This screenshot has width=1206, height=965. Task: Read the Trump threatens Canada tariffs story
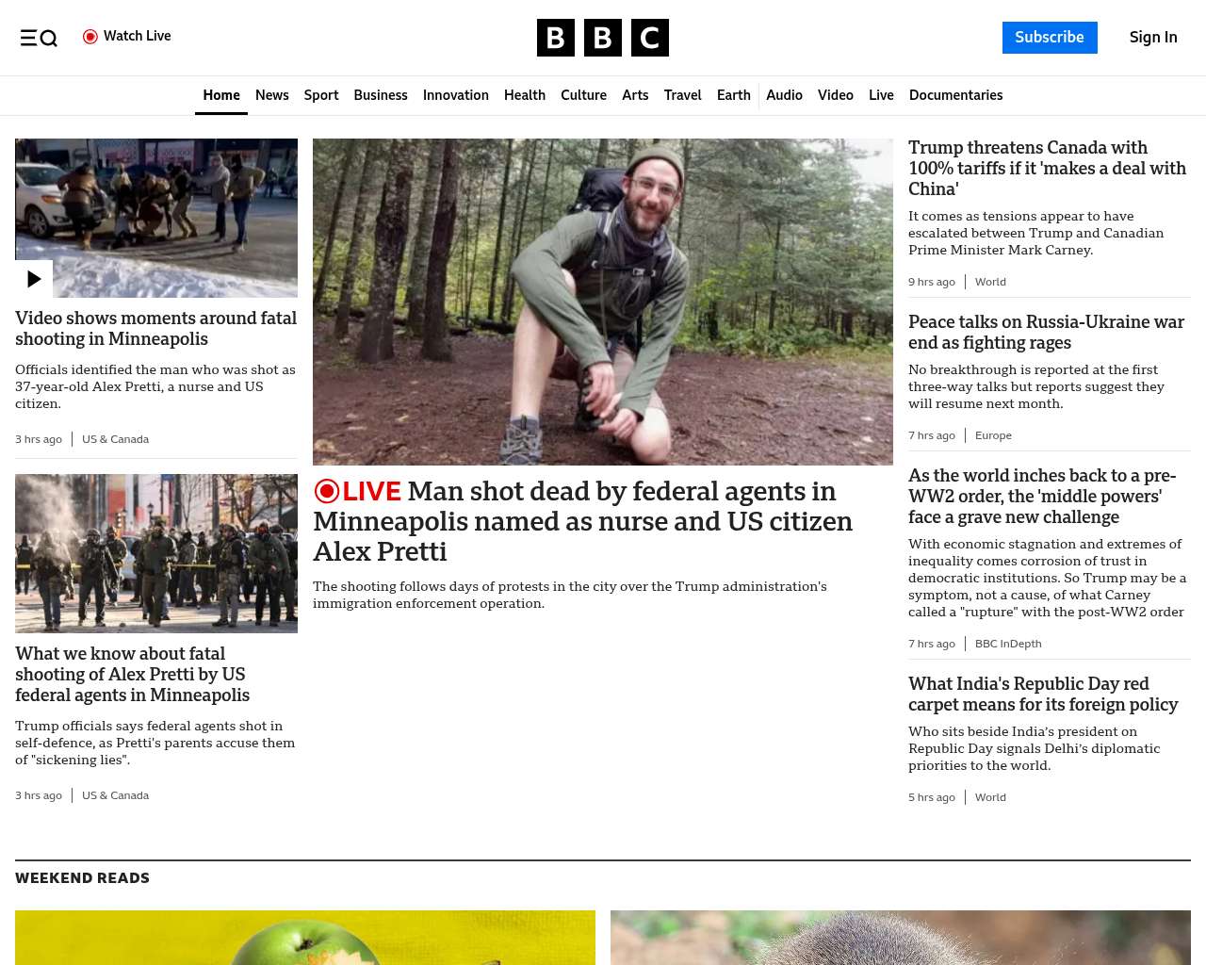[1048, 168]
